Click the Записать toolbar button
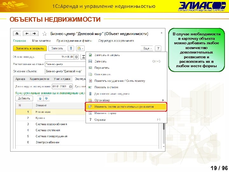The width and height of the screenshot is (229, 172). [57, 48]
